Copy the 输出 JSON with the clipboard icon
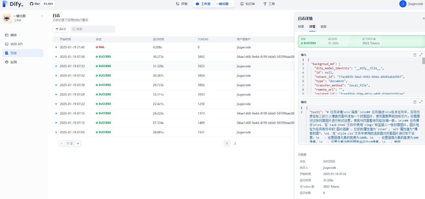 tap(415, 102)
